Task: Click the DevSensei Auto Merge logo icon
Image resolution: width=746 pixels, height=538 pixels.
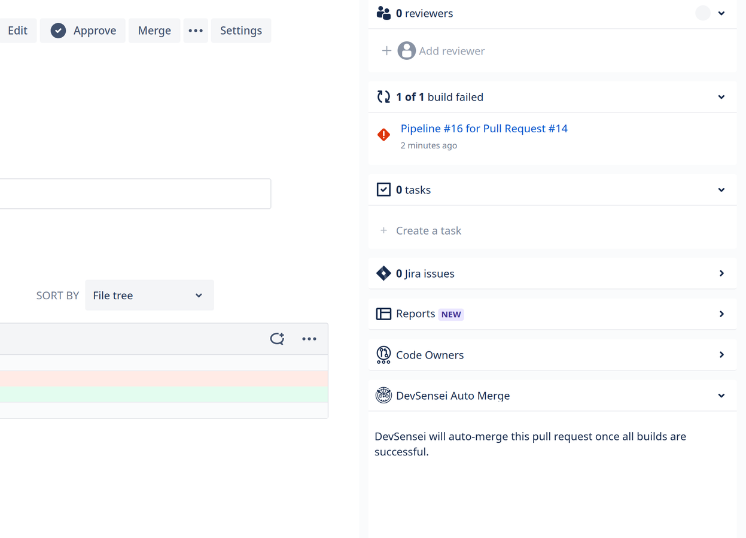Action: coord(383,396)
